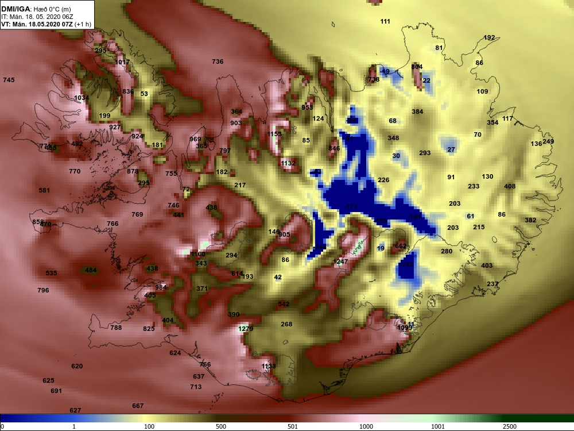Select the map value "953"
Image resolution: width=574 pixels, height=431 pixels.
click(307, 107)
